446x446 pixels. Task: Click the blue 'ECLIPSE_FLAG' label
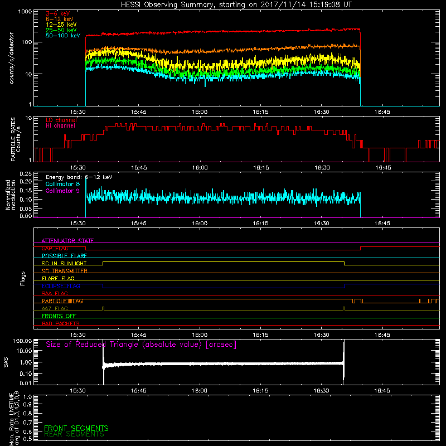[x=61, y=286]
